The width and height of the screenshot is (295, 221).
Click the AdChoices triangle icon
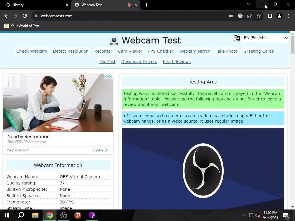106,76
